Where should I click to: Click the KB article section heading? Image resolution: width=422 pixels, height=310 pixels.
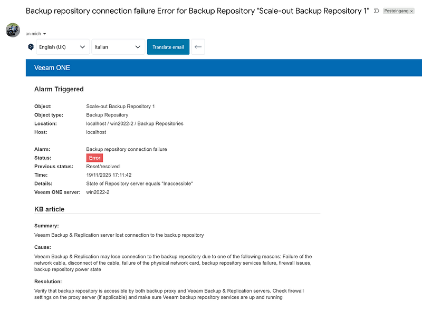(x=49, y=209)
